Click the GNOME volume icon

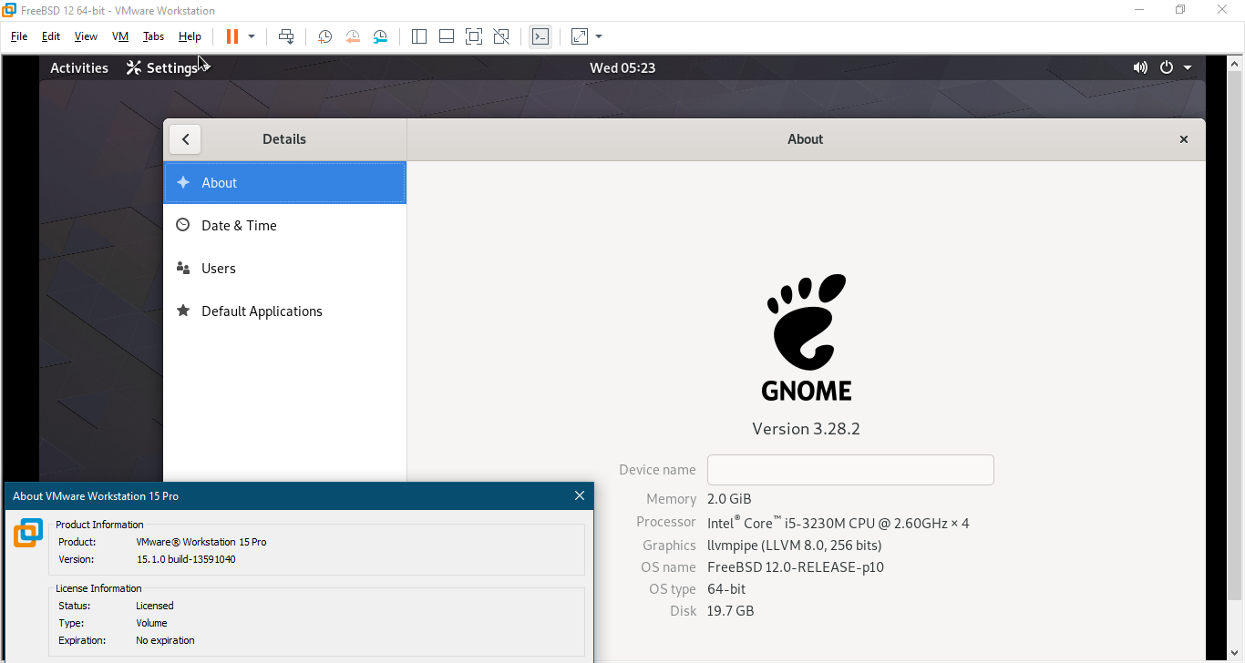click(x=1140, y=67)
